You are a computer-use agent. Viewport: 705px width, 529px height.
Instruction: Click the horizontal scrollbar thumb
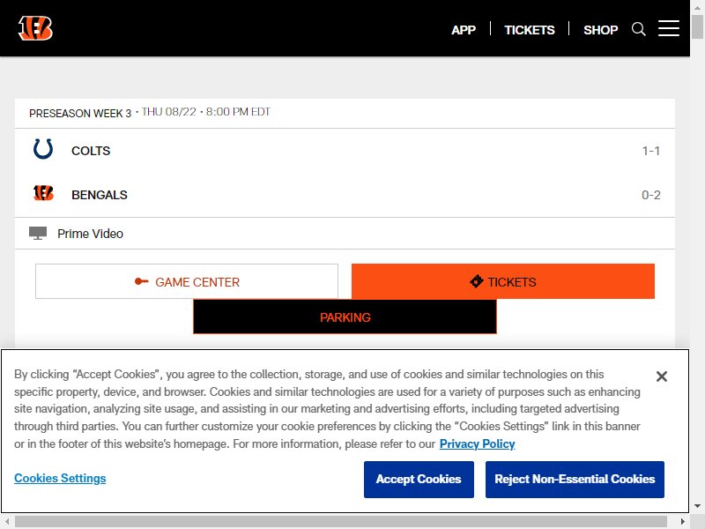pos(341,521)
